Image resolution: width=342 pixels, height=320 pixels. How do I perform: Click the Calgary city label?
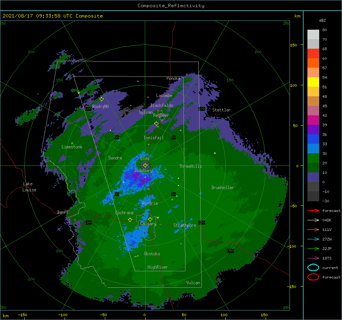[148, 224]
